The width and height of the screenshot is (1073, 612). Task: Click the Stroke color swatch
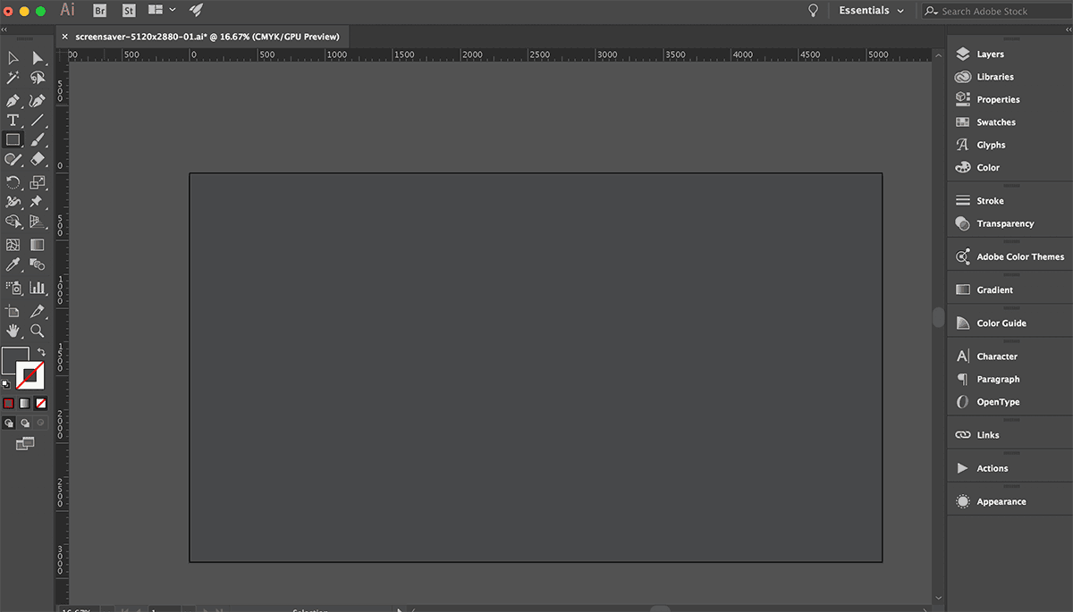click(x=30, y=375)
